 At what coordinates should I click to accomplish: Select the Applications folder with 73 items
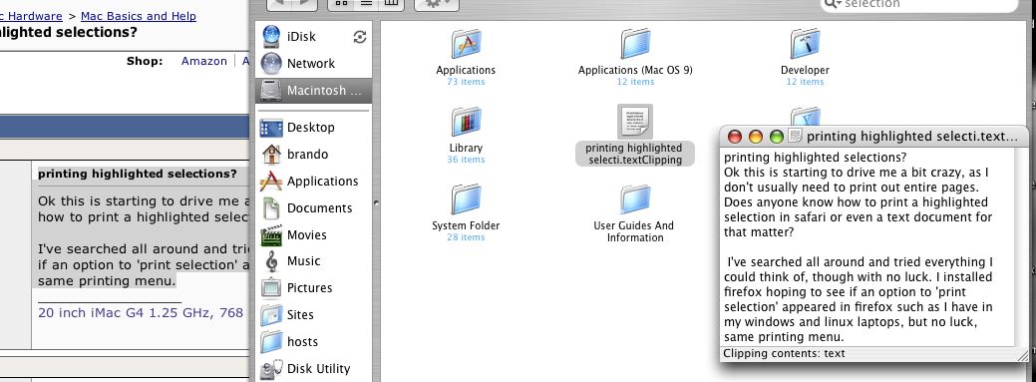pos(466,45)
